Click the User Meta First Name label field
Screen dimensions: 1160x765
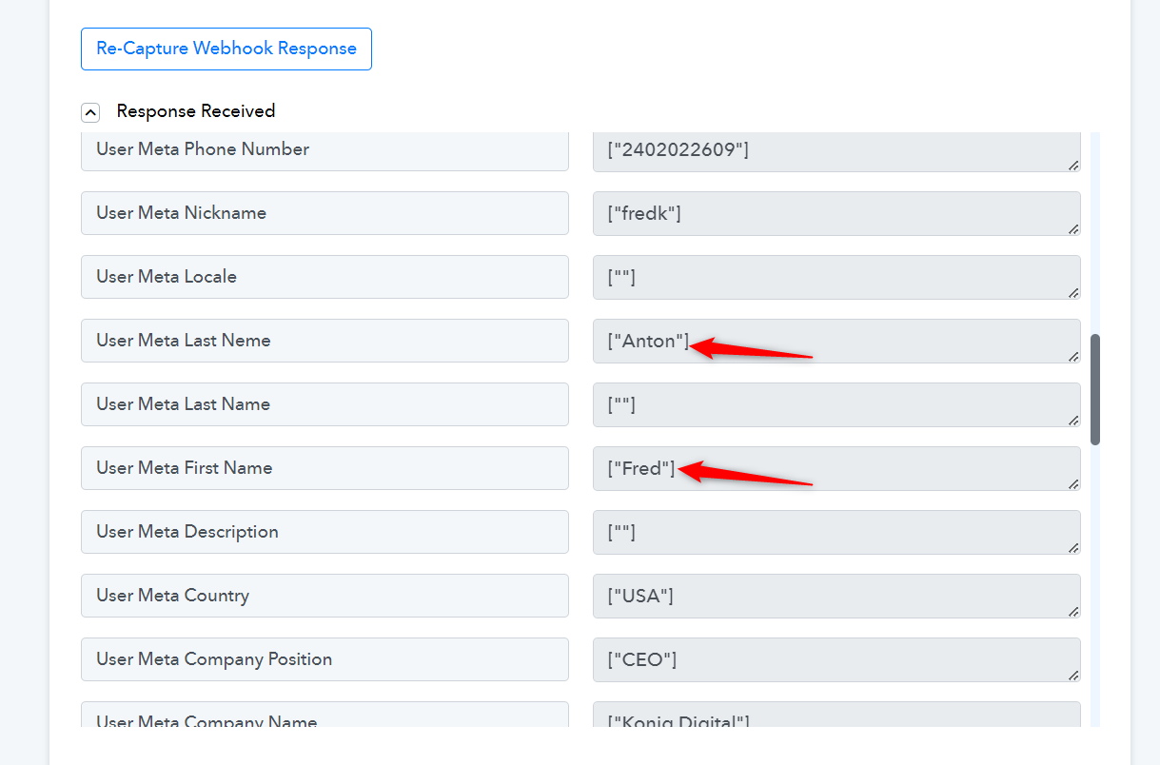pyautogui.click(x=324, y=468)
